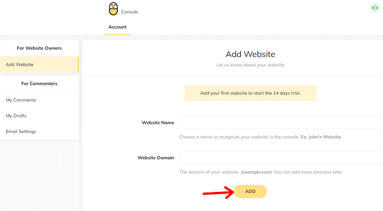Viewport: 383px width, 211px height.
Task: Click the Website Name label
Action: (x=158, y=123)
